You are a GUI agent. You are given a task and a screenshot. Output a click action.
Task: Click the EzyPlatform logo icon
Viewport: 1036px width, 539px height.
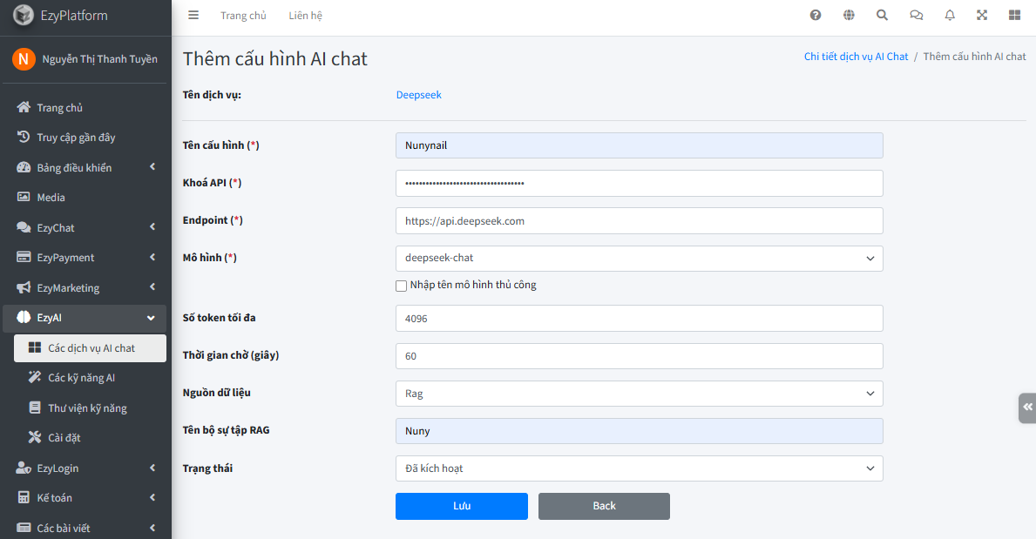[24, 15]
